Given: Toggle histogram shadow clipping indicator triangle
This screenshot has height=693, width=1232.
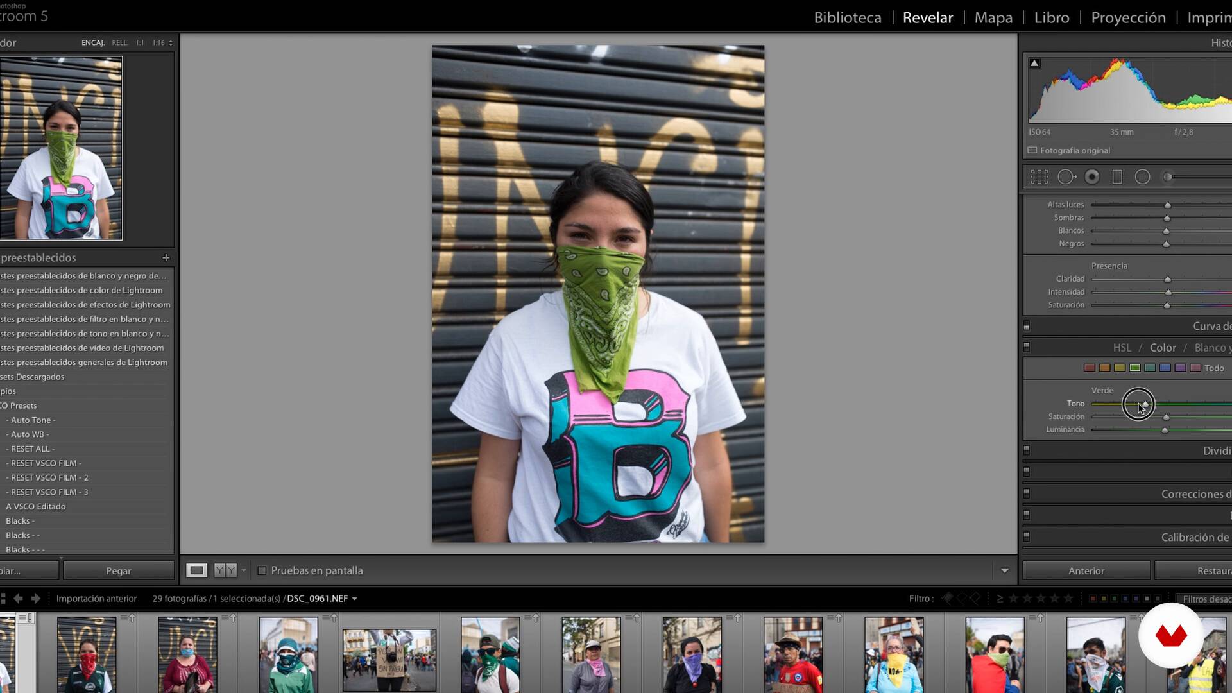Looking at the screenshot, I should pyautogui.click(x=1034, y=63).
